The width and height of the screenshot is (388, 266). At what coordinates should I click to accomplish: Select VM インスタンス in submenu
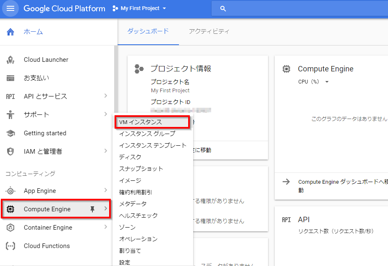point(152,122)
